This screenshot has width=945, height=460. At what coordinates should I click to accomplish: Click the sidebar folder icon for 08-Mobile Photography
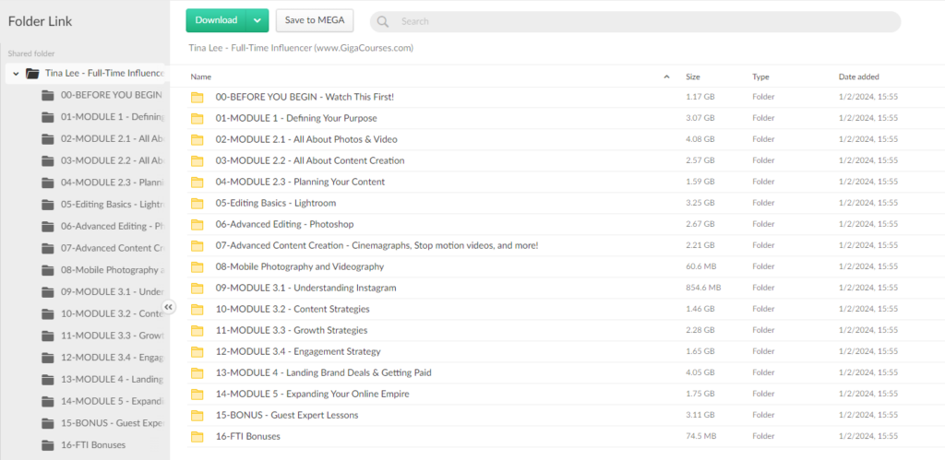coord(48,270)
